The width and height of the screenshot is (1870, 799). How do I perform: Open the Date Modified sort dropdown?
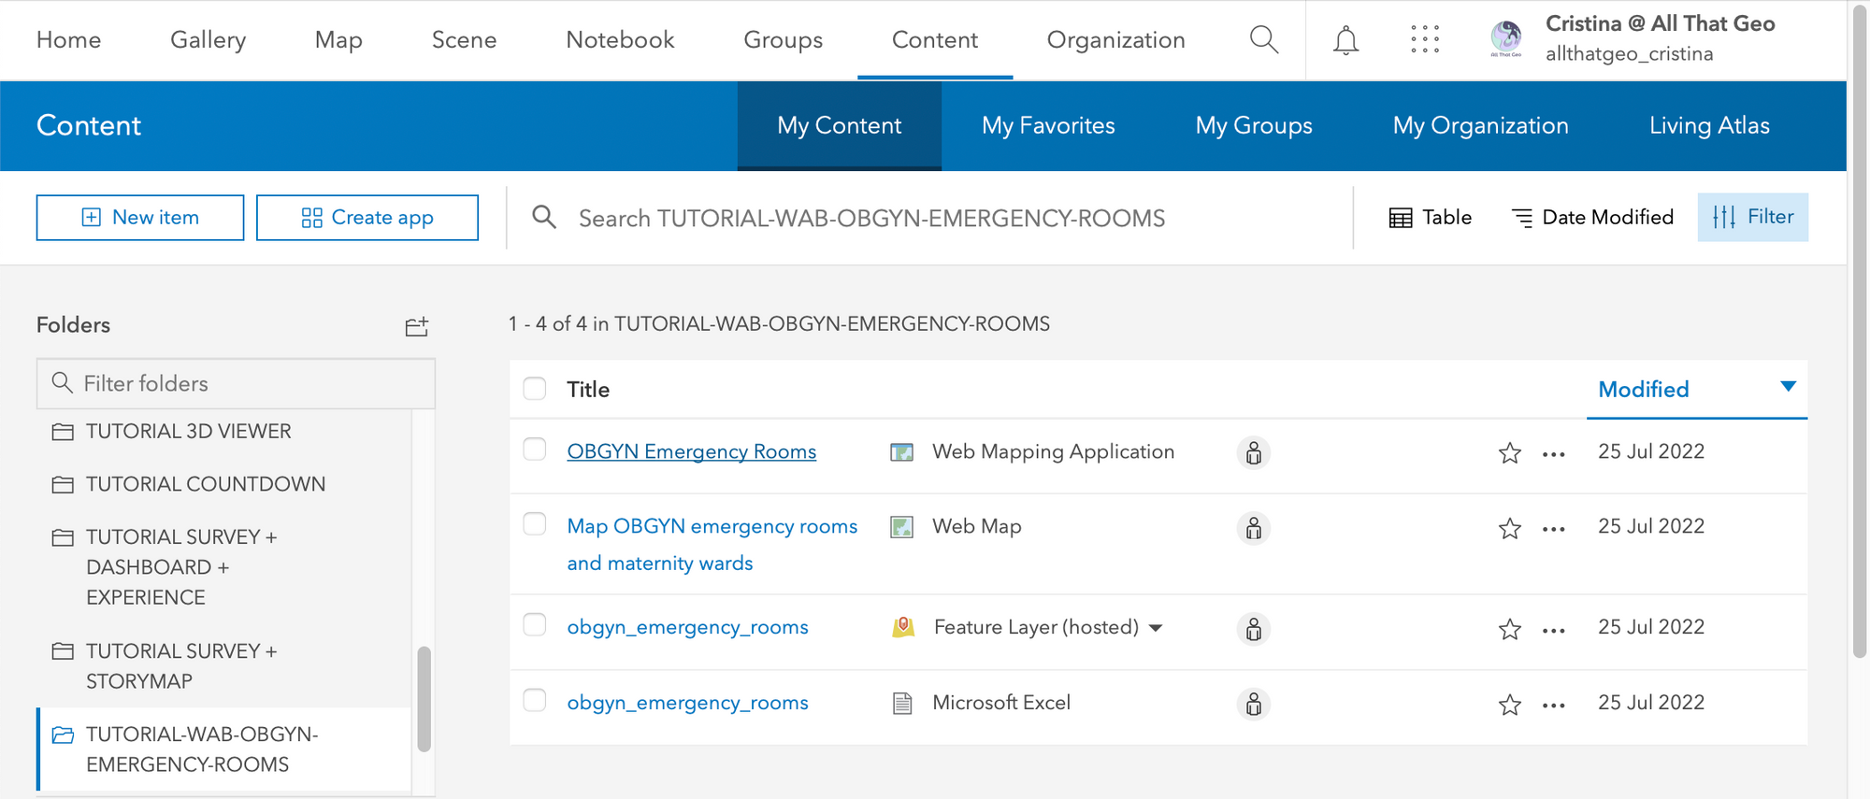pyautogui.click(x=1592, y=218)
